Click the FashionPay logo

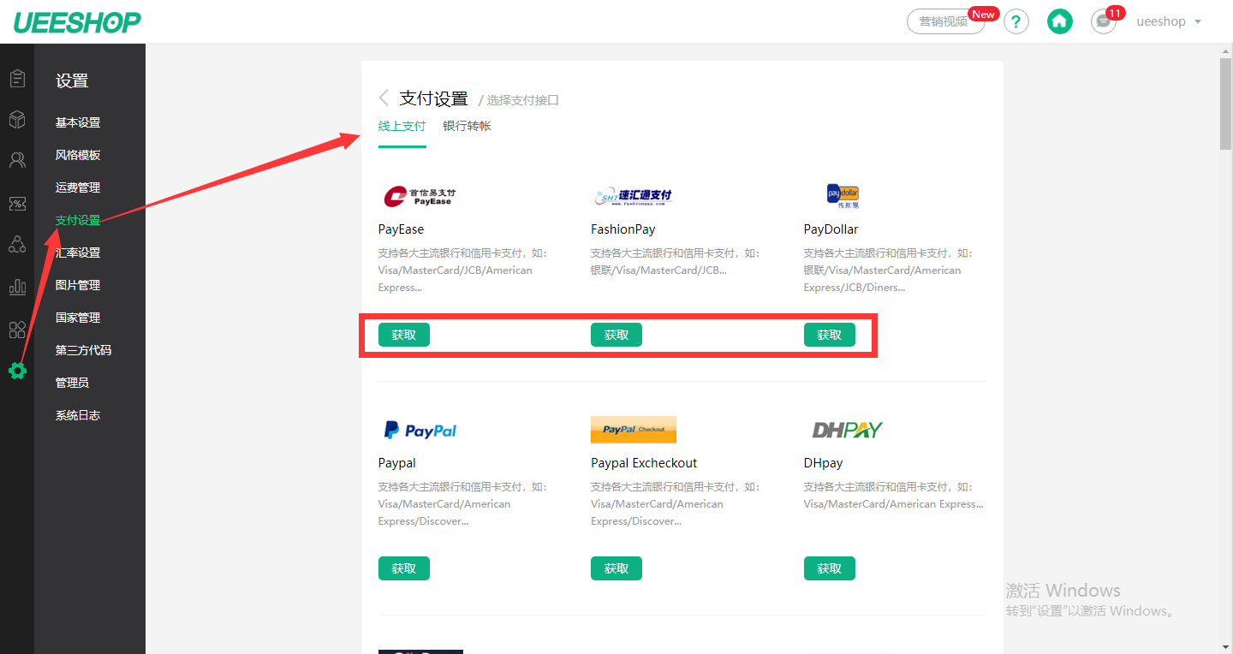click(x=634, y=196)
